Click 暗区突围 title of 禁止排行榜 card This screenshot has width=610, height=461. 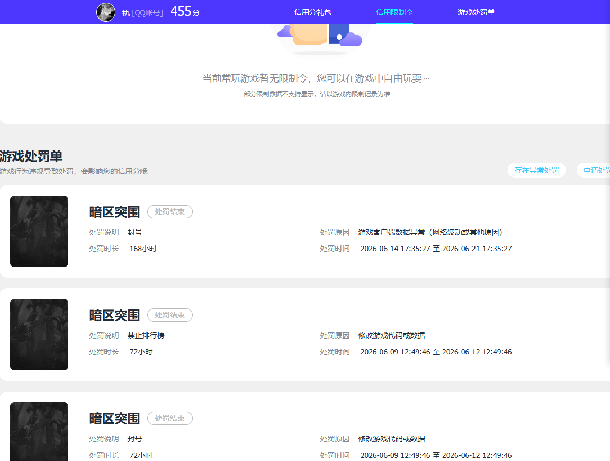tap(114, 315)
